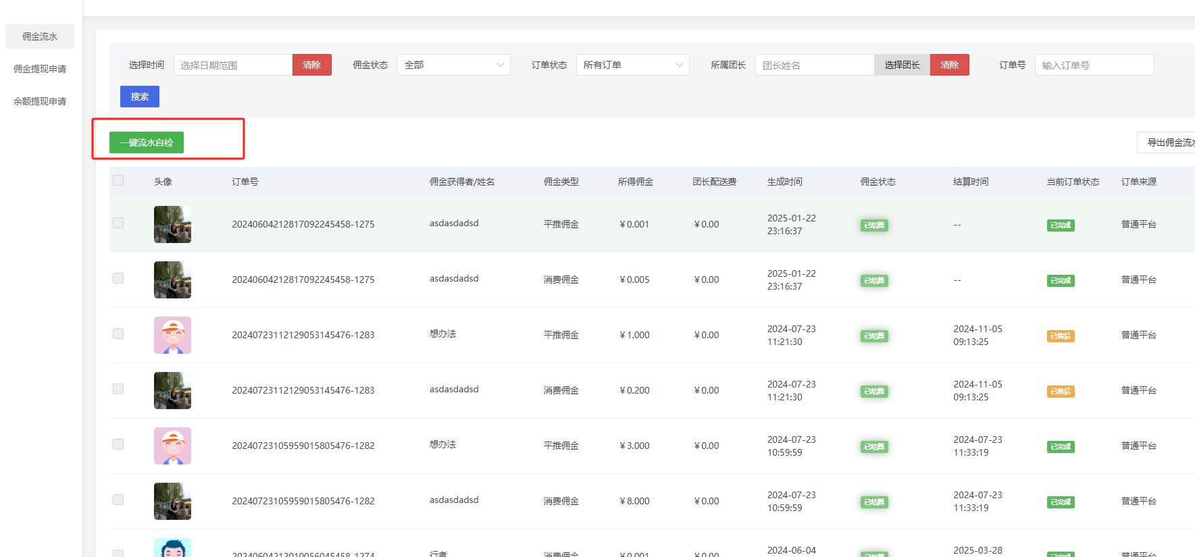Toggle the select-all checkbox in table header
Image resolution: width=1195 pixels, height=557 pixels.
click(x=118, y=180)
